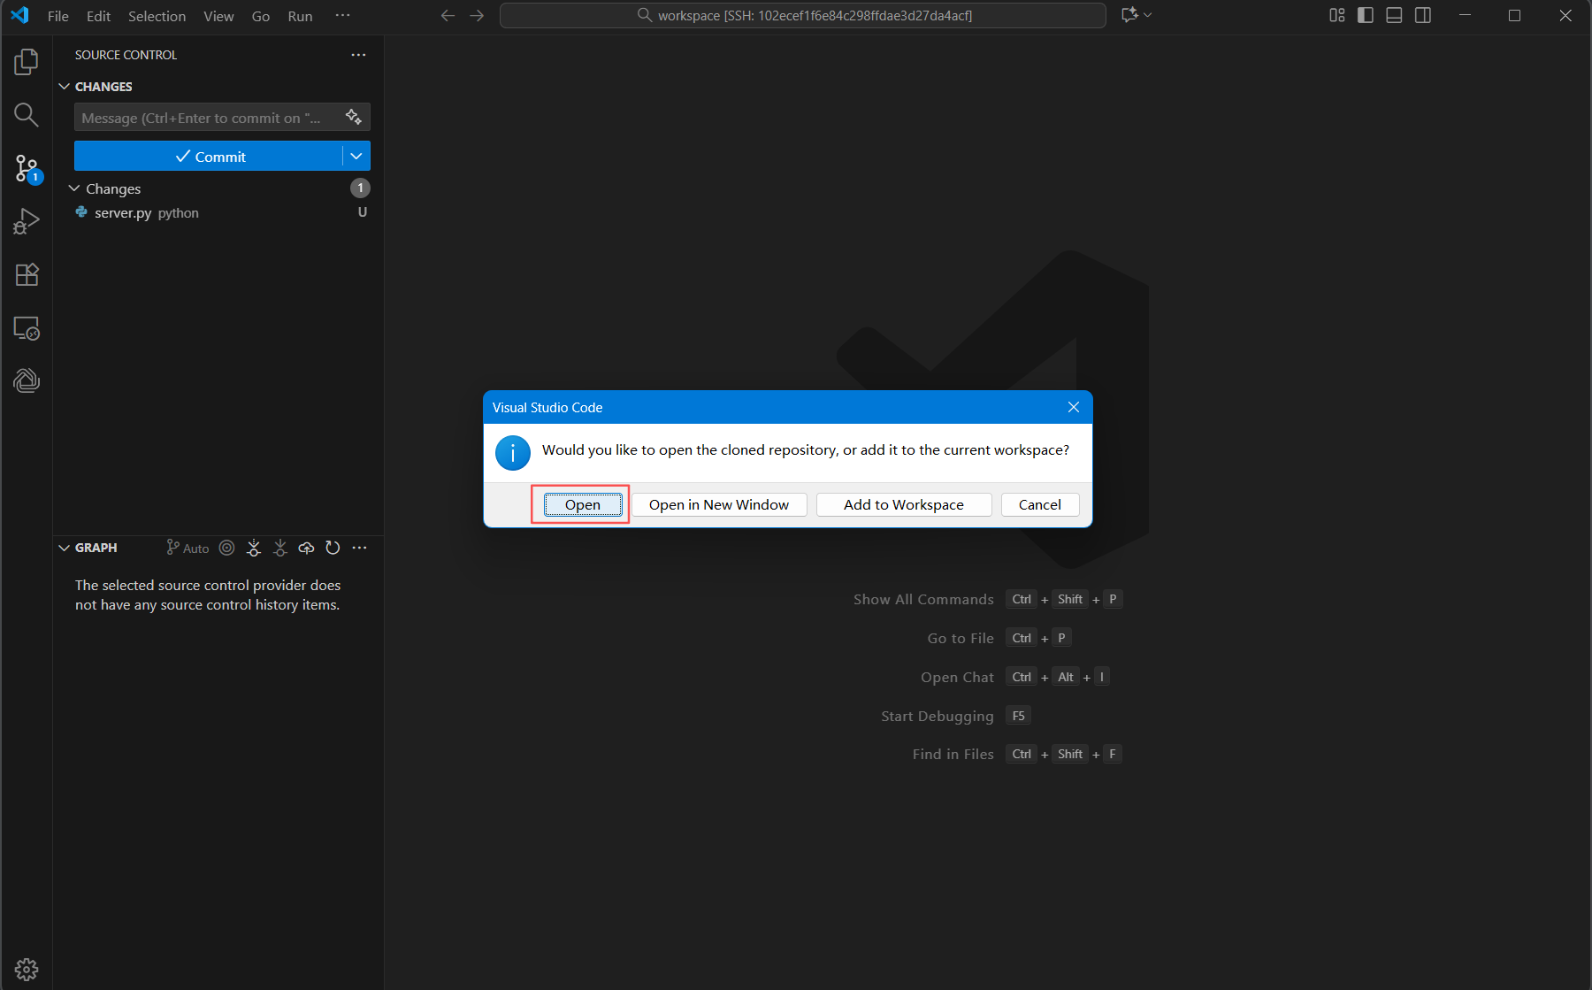
Task: Open the Commit button dropdown arrow
Action: (x=356, y=157)
